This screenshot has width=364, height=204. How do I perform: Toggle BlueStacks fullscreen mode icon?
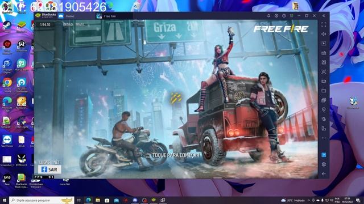coord(324,24)
